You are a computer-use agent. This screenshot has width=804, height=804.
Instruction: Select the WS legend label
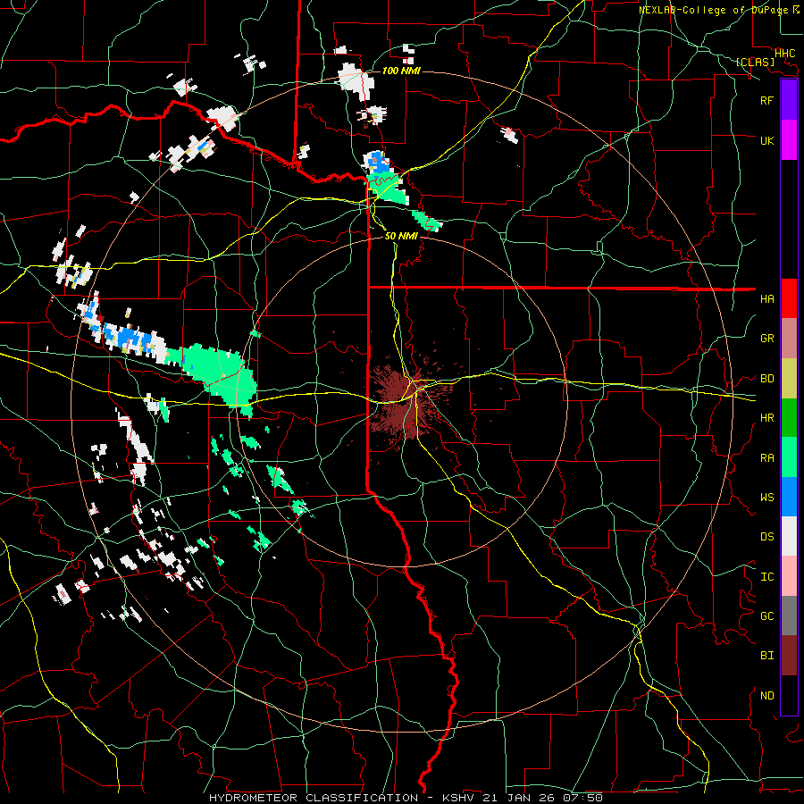766,498
